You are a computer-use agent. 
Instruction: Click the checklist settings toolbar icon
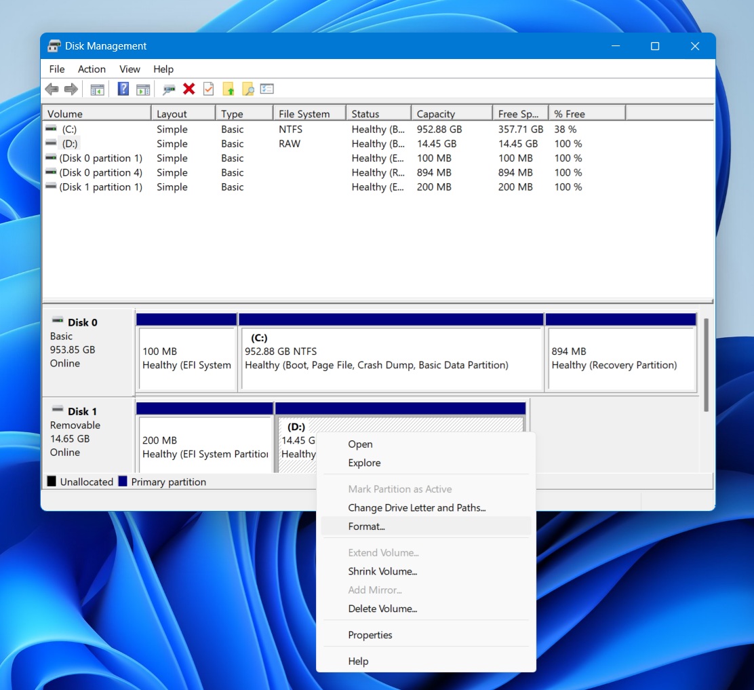(267, 88)
